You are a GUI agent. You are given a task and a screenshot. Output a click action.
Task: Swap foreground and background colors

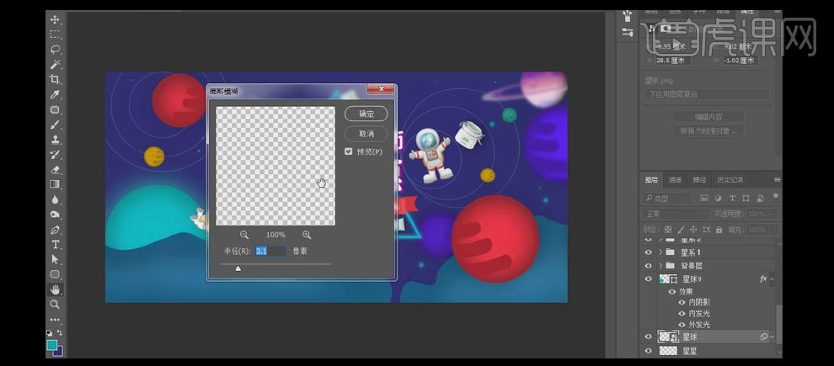(x=60, y=332)
